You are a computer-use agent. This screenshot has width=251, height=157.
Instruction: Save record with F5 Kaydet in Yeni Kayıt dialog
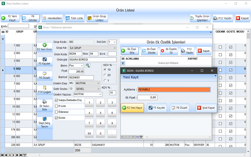point(157,108)
